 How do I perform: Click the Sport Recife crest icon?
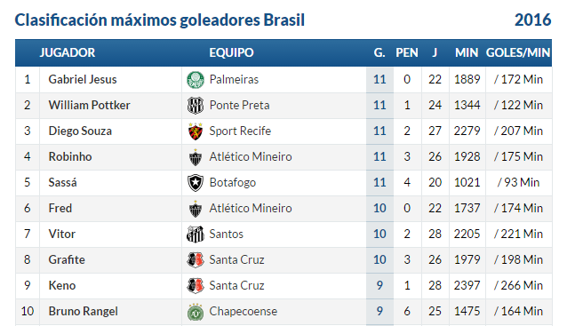coord(196,131)
